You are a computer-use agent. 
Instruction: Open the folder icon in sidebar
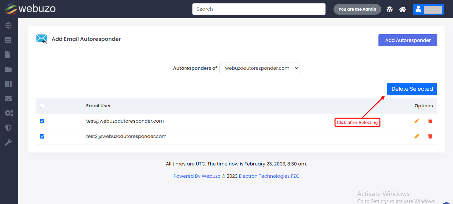(8, 69)
